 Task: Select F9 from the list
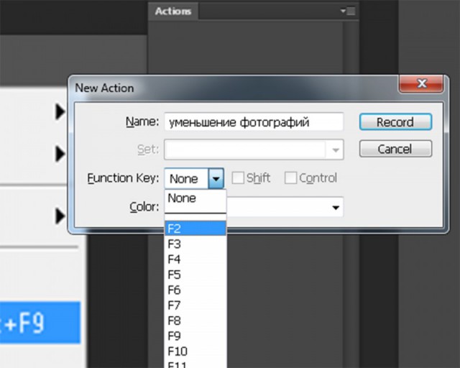[x=195, y=336]
